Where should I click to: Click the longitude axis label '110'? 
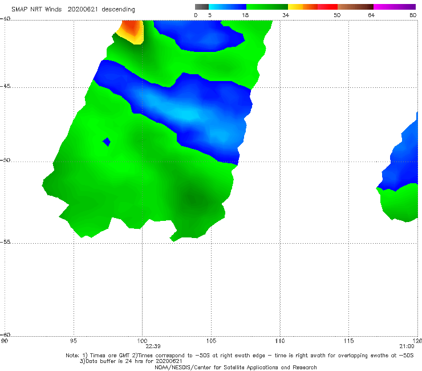(280, 341)
